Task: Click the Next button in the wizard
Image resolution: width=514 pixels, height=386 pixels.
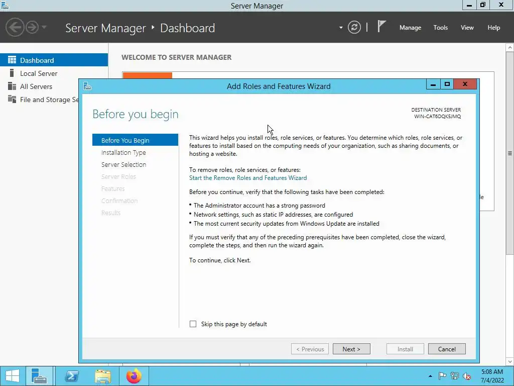Action: pyautogui.click(x=351, y=349)
